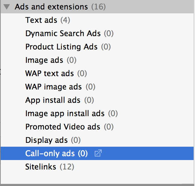Open Promoted Video ads list
The height and width of the screenshot is (186, 195).
pos(69,127)
